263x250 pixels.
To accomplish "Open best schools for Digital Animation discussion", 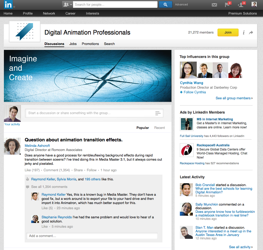I will (x=224, y=190).
